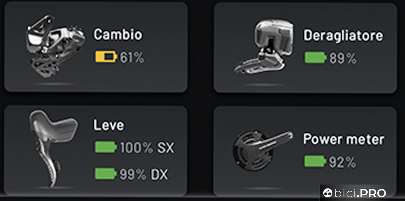
Task: Open the Power meter title
Action: point(344,139)
